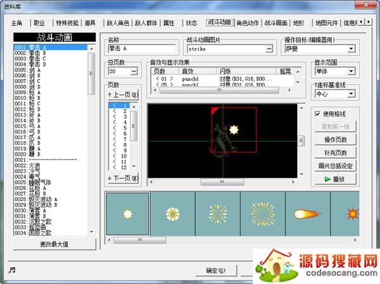380x284 pixels.
Task: Open the 操作目标 dropdown
Action: [351, 49]
